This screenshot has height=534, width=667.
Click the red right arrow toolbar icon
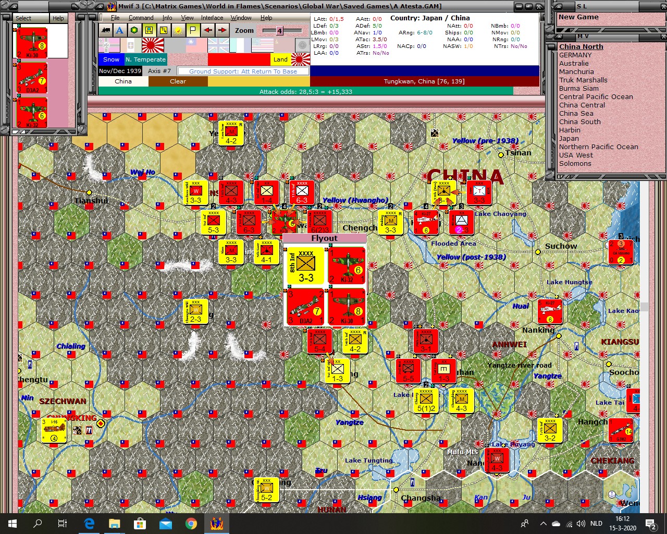coord(223,30)
